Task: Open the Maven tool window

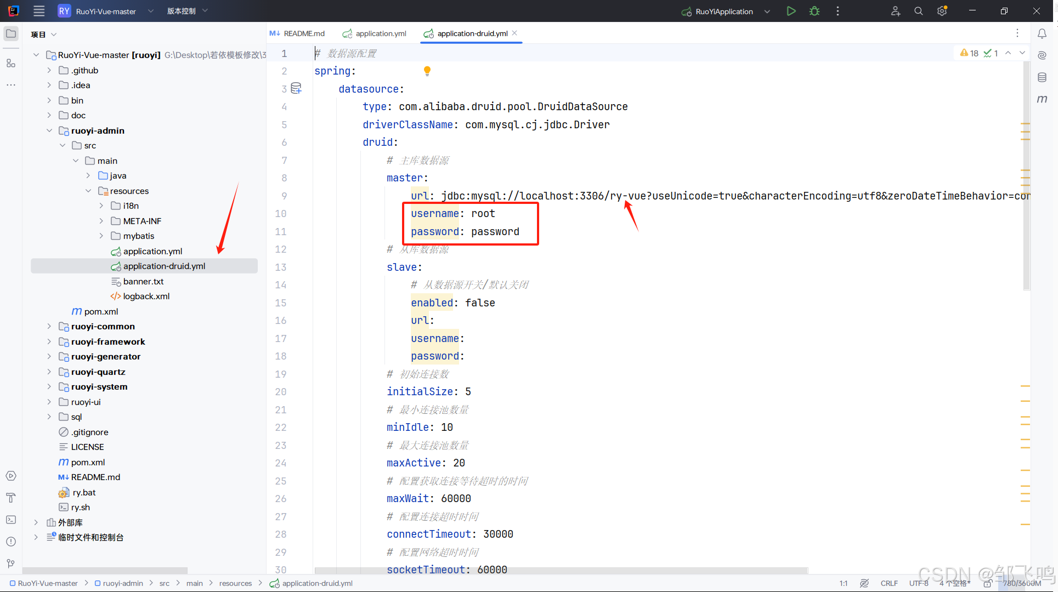Action: click(x=1042, y=99)
